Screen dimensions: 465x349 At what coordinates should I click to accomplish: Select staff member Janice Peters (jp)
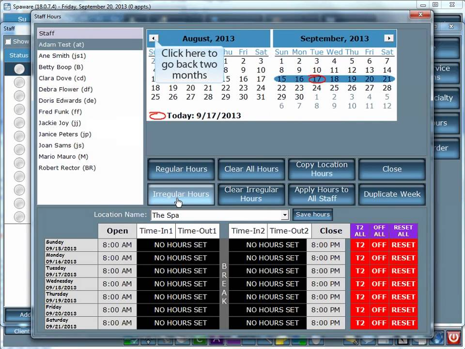coord(90,134)
